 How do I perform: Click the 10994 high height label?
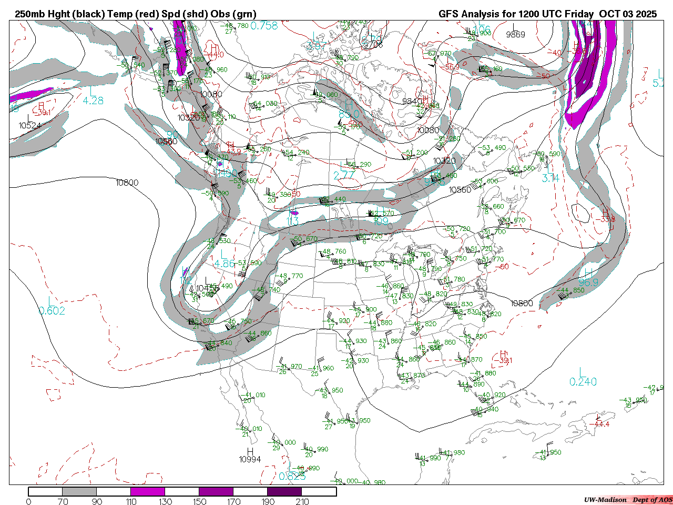[250, 459]
